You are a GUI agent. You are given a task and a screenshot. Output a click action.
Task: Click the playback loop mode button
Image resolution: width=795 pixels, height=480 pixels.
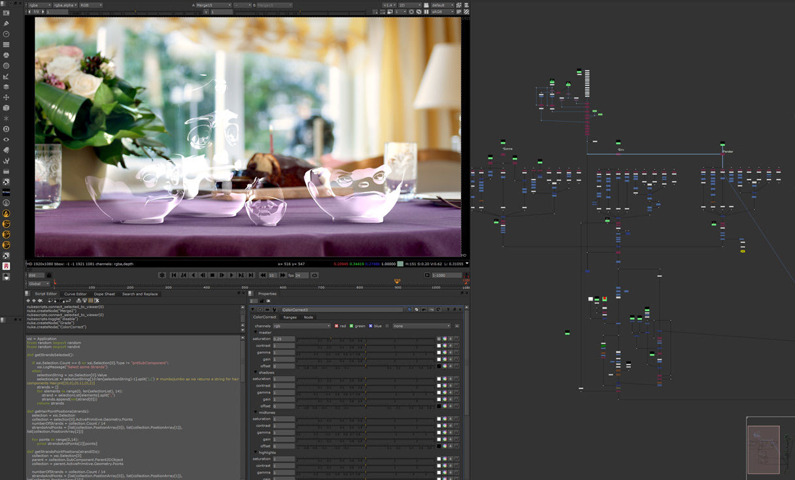(314, 275)
